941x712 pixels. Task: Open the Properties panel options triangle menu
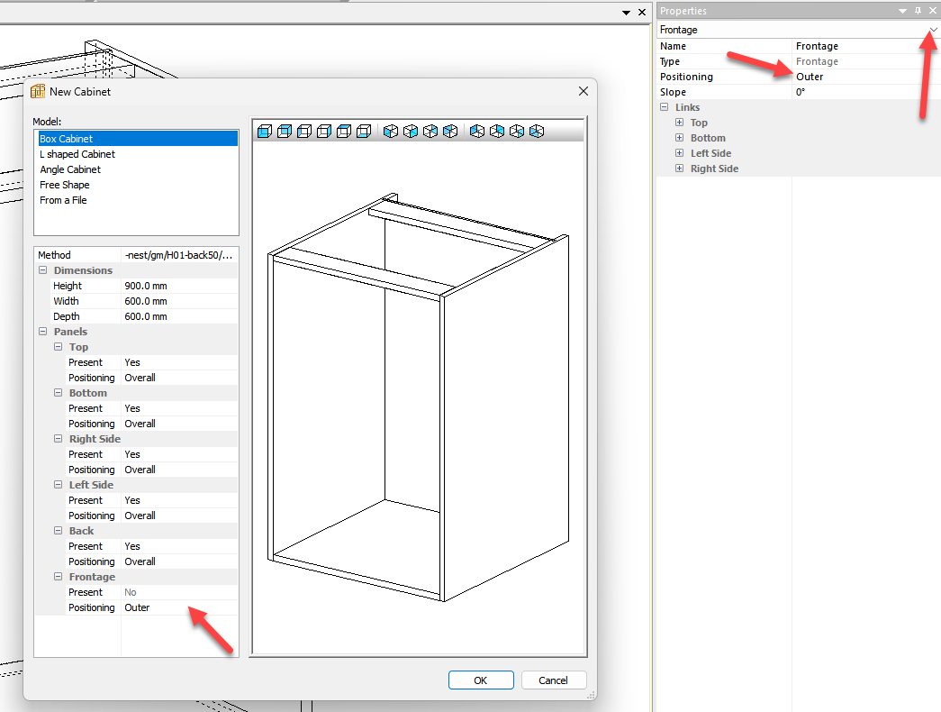tap(902, 11)
